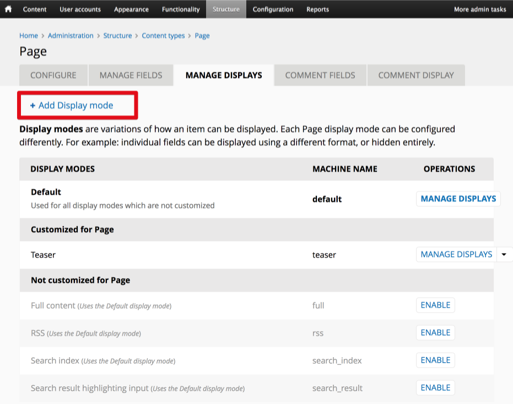Enable the RSS display mode
The height and width of the screenshot is (404, 513).
pos(435,332)
